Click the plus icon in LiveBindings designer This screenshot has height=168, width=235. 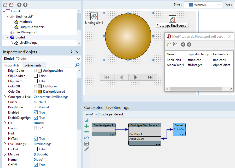click(87, 126)
